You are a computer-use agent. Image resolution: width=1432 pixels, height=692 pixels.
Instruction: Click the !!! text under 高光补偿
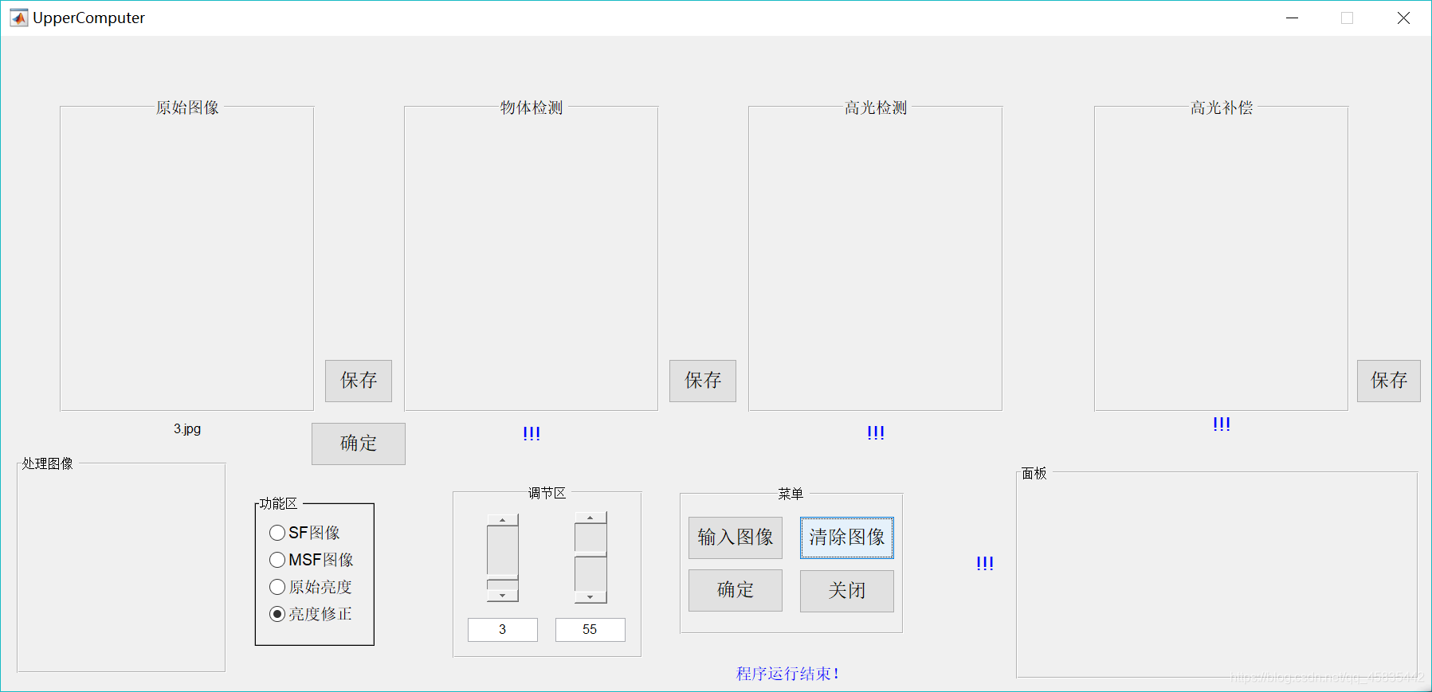tap(1222, 424)
